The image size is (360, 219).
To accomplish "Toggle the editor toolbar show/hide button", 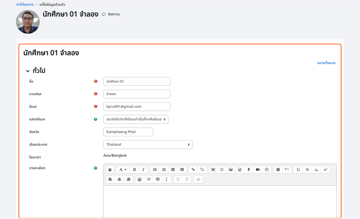I will pyautogui.click(x=110, y=170).
